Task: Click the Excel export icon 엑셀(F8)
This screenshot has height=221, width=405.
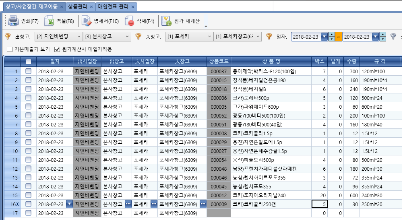Action: [x=49, y=21]
